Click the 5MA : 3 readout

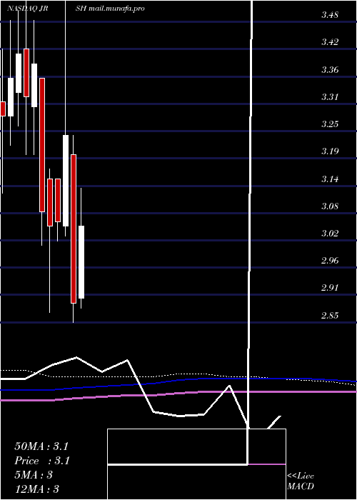[x=34, y=475]
